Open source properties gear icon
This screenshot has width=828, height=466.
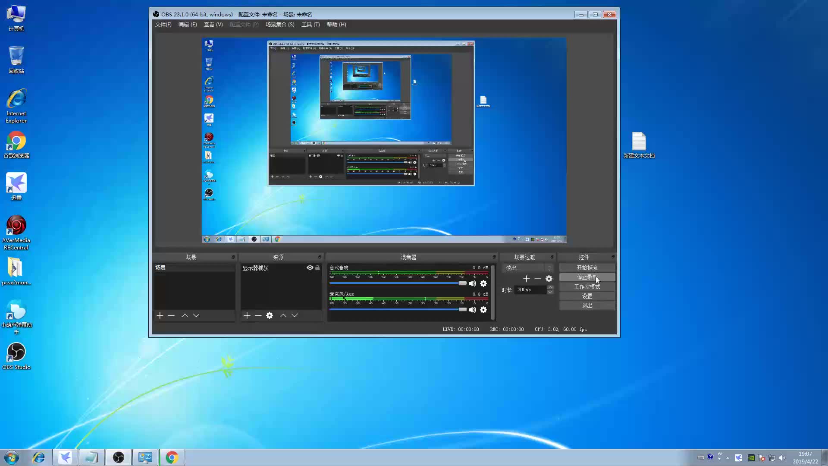(270, 315)
